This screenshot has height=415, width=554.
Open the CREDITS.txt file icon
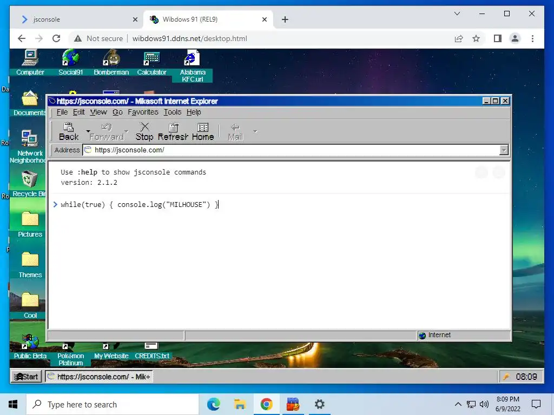151,351
